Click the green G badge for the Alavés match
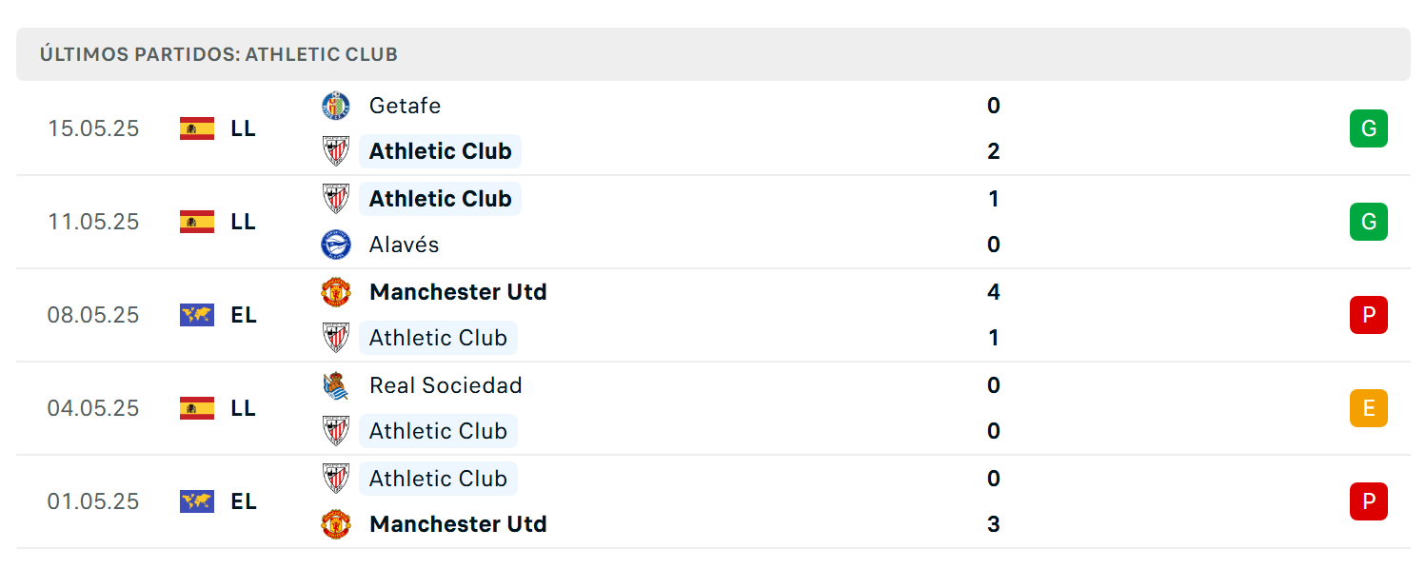The height and width of the screenshot is (569, 1426). tap(1369, 222)
